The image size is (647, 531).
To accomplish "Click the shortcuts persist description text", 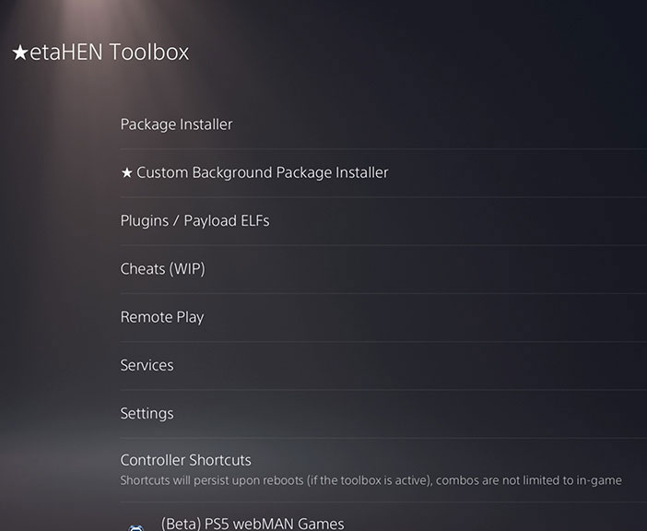I will [x=371, y=480].
